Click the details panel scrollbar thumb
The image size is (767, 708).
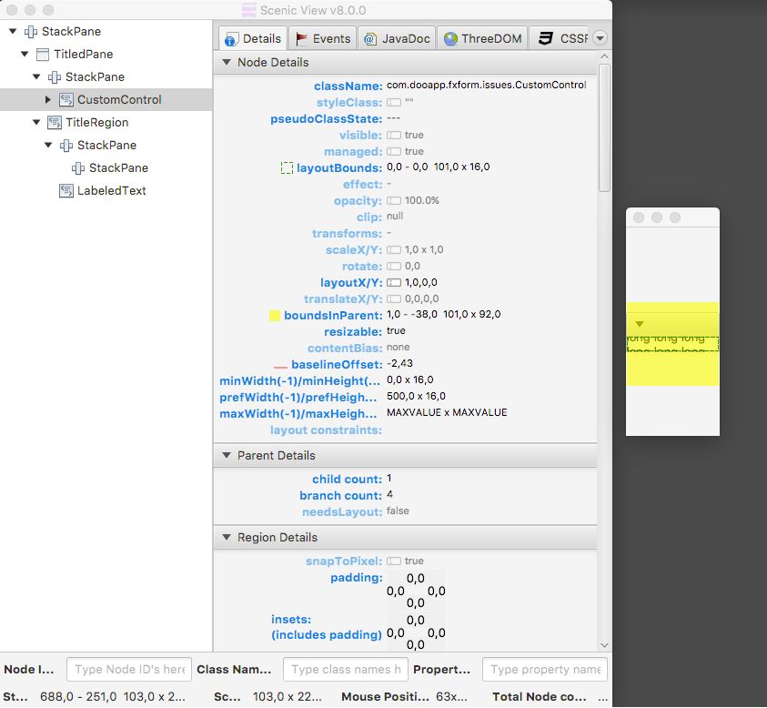(x=605, y=127)
